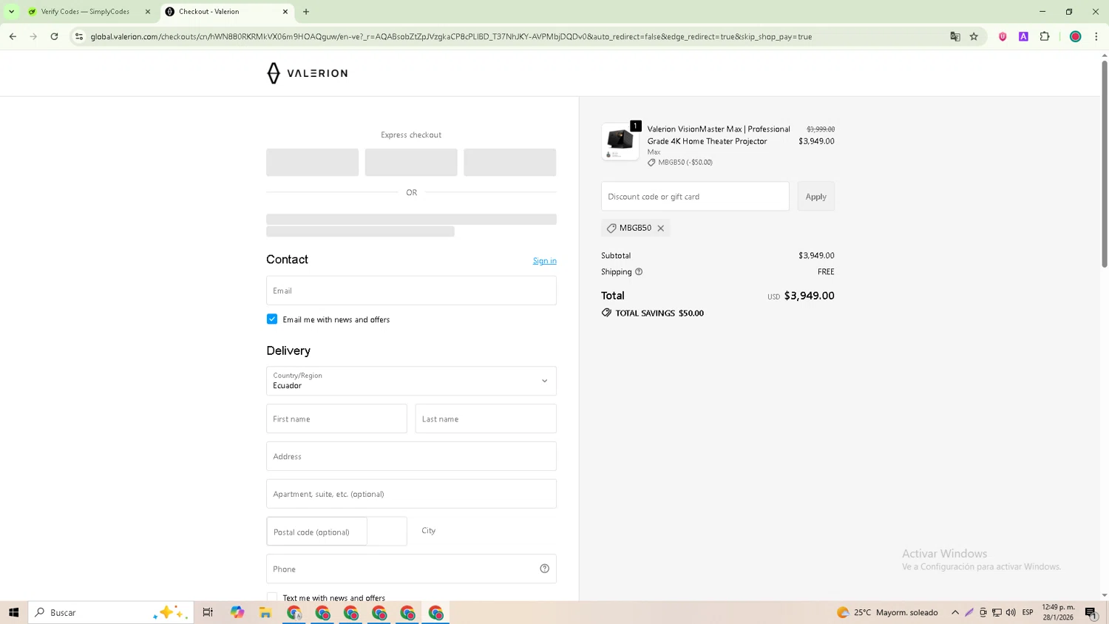The height and width of the screenshot is (624, 1109).
Task: Close the Verify Codes tab
Action: click(148, 12)
